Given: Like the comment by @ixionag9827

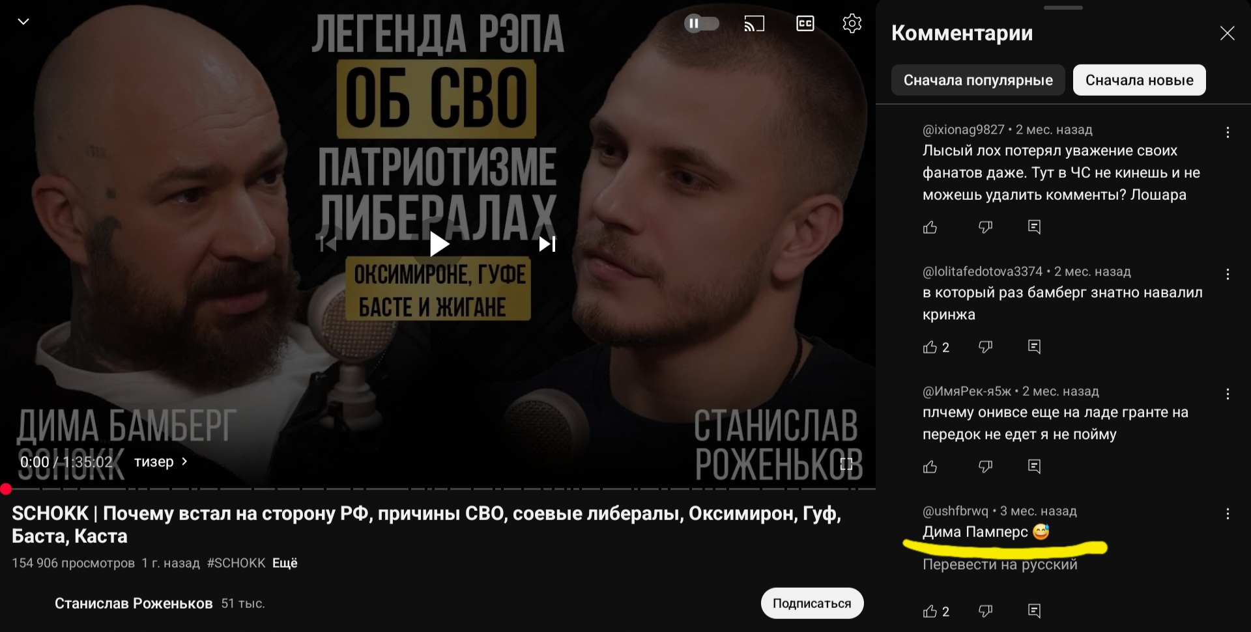Looking at the screenshot, I should [x=930, y=227].
